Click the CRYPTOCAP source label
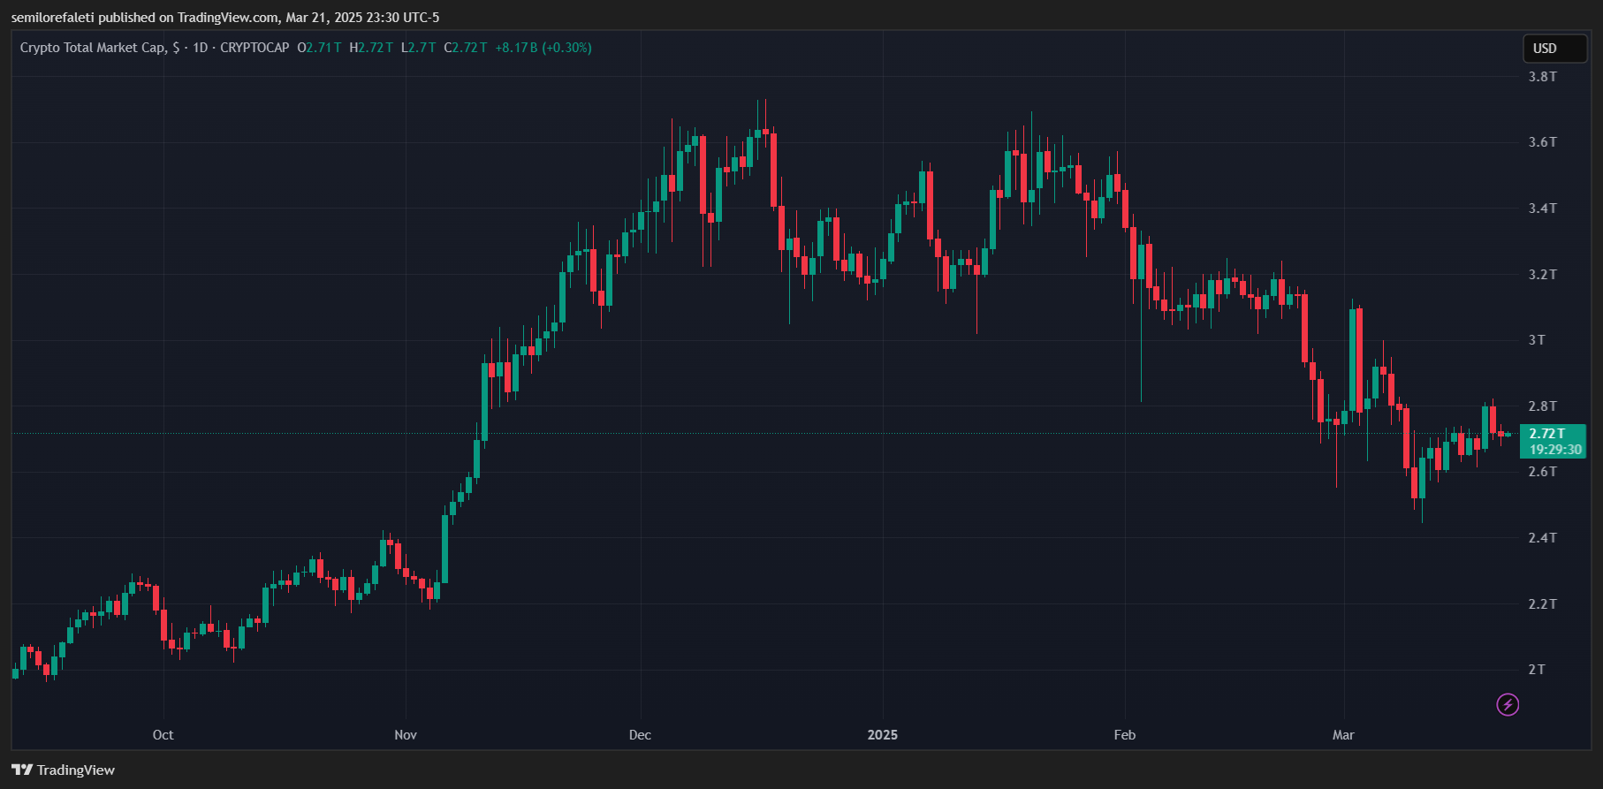The image size is (1603, 789). (x=255, y=48)
